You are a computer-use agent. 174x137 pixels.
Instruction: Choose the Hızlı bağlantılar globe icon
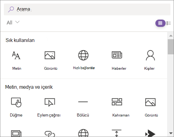tap(83, 55)
